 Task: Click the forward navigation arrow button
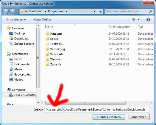pos(12,11)
